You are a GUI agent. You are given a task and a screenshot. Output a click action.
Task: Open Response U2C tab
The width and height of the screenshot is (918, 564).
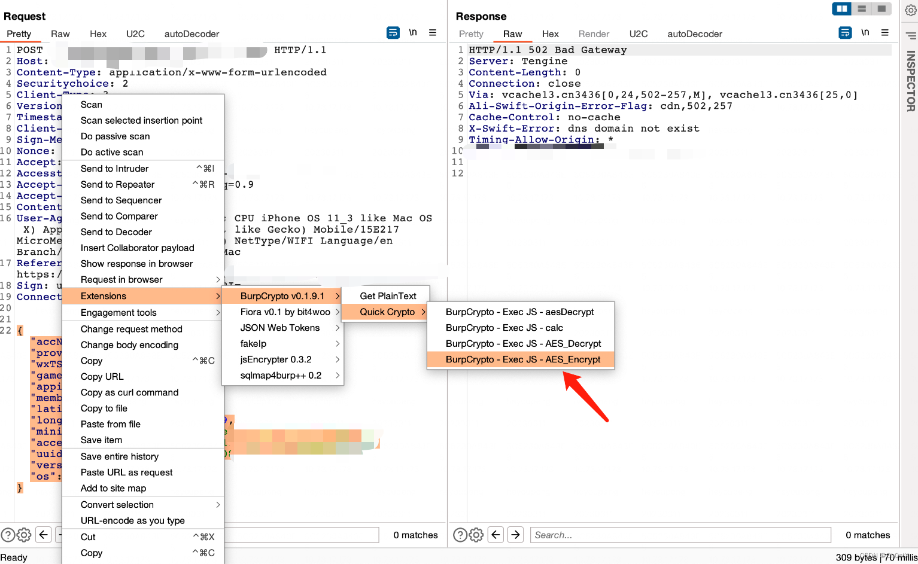[639, 34]
